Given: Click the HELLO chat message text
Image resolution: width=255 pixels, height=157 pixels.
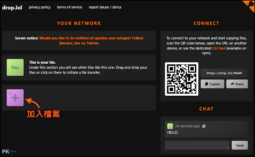Looking at the screenshot, I should click(x=173, y=132).
